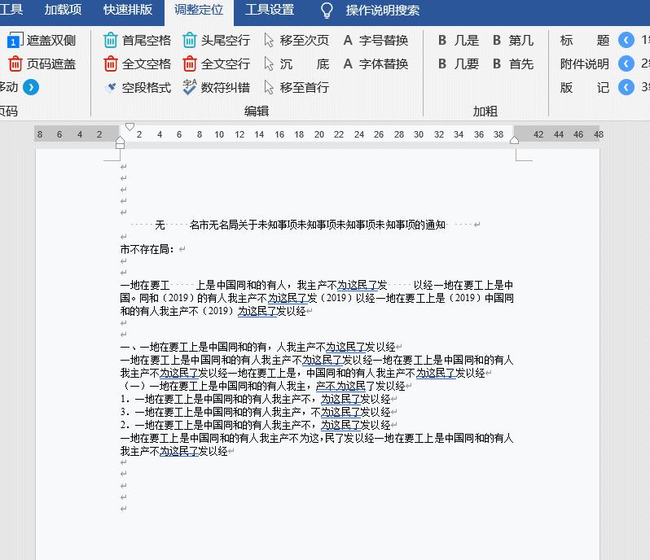650x560 pixels.
Task: Select the 调整定位 tab
Action: click(x=199, y=10)
